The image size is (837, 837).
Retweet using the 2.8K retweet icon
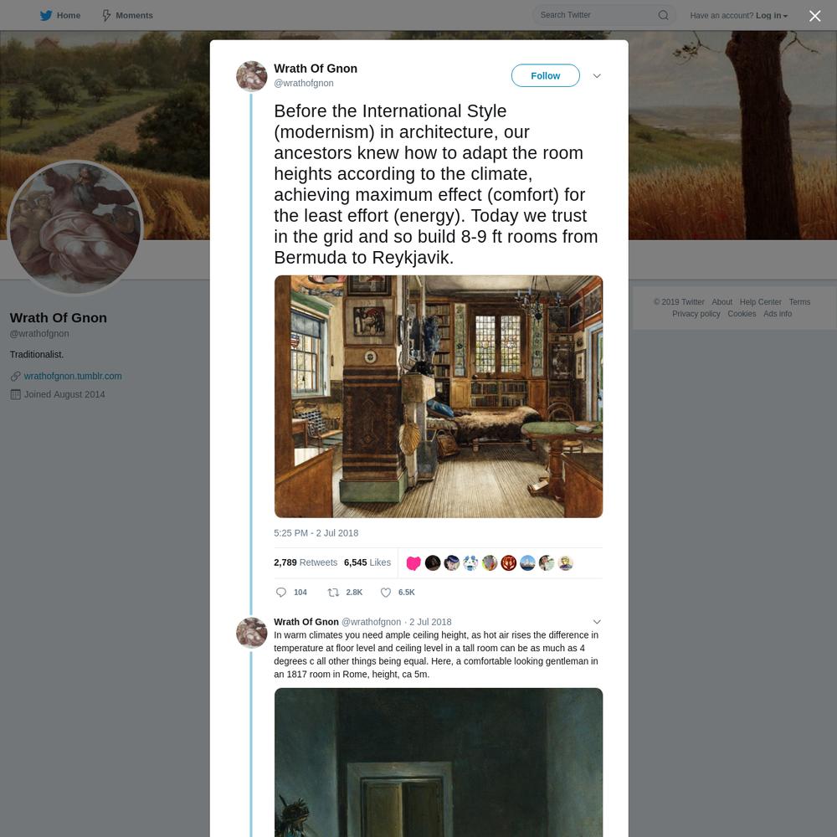coord(333,592)
